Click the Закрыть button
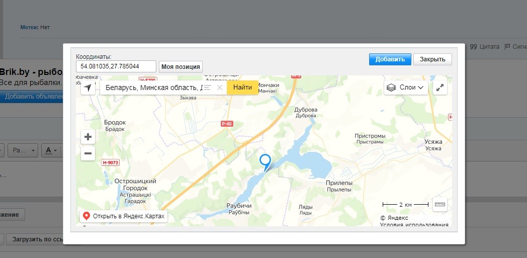527x258 pixels. coord(432,59)
